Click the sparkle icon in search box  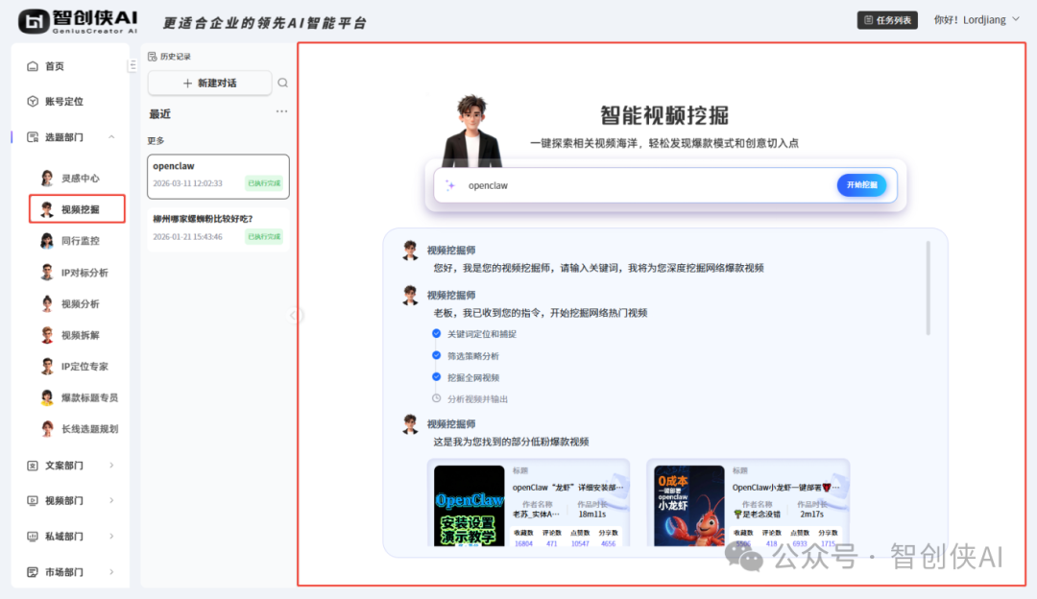click(450, 185)
